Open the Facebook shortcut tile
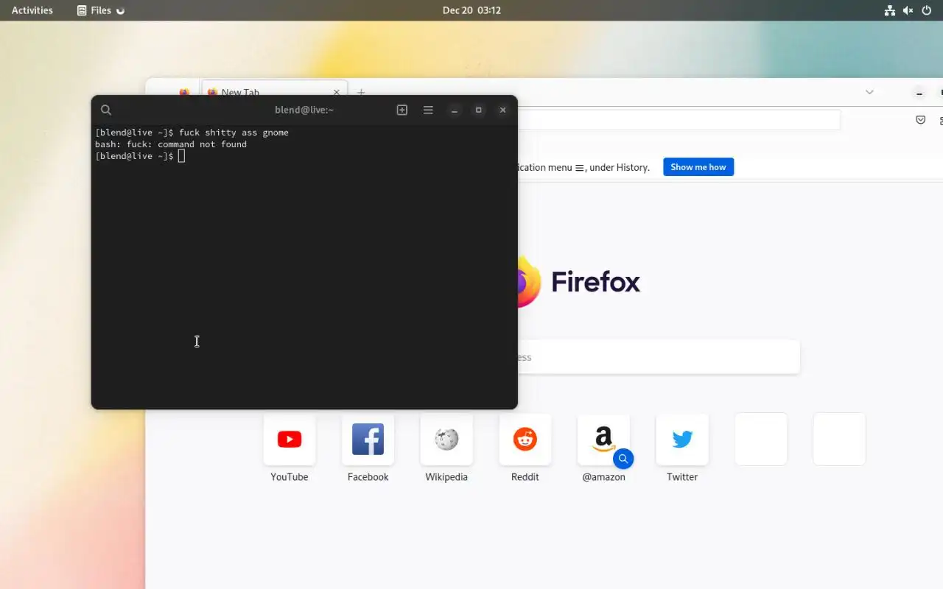Screen dimensions: 943x589 click(368, 440)
